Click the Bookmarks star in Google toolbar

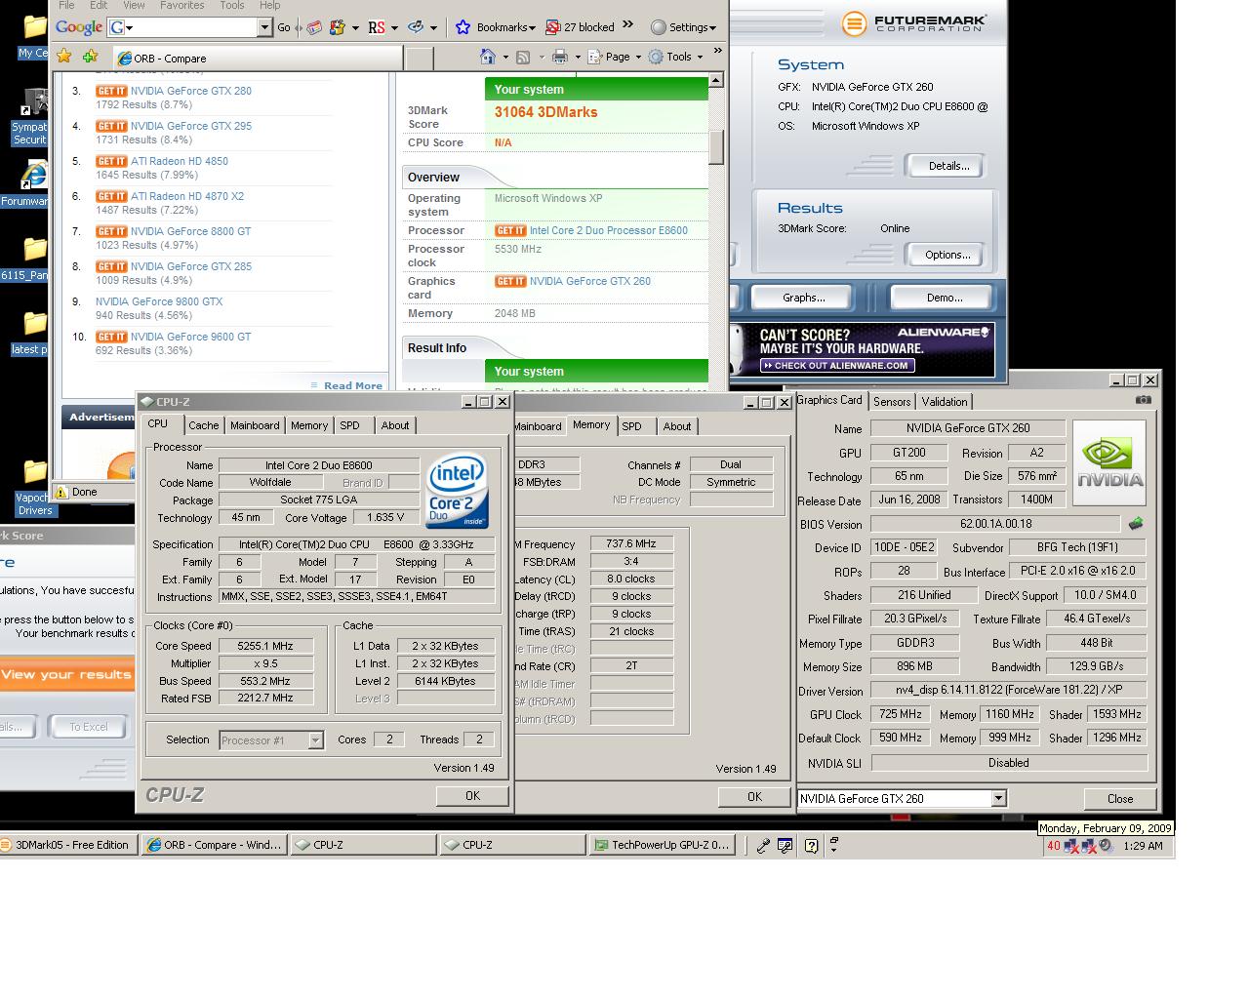463,27
